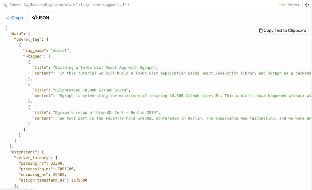Click the code brackets icon on JSON tab
The width and height of the screenshot is (312, 190).
(x=34, y=18)
